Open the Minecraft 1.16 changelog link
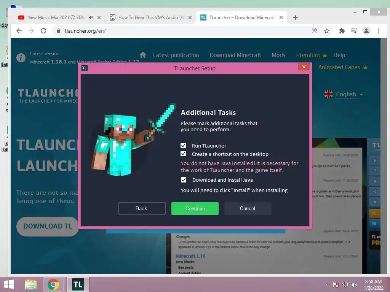Viewport: 390px width, 292px height. point(190,256)
